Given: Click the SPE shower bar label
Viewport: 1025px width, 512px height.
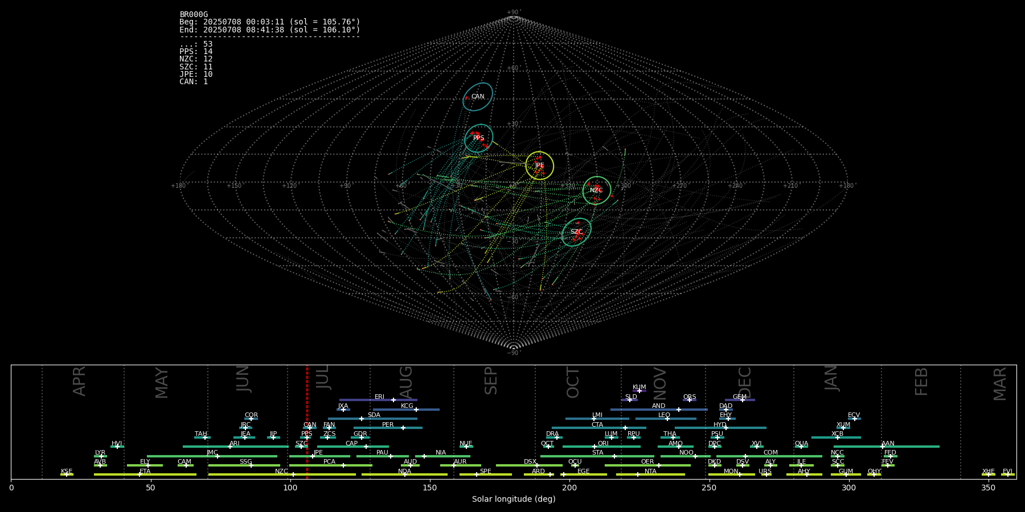Looking at the screenshot, I should 485,472.
